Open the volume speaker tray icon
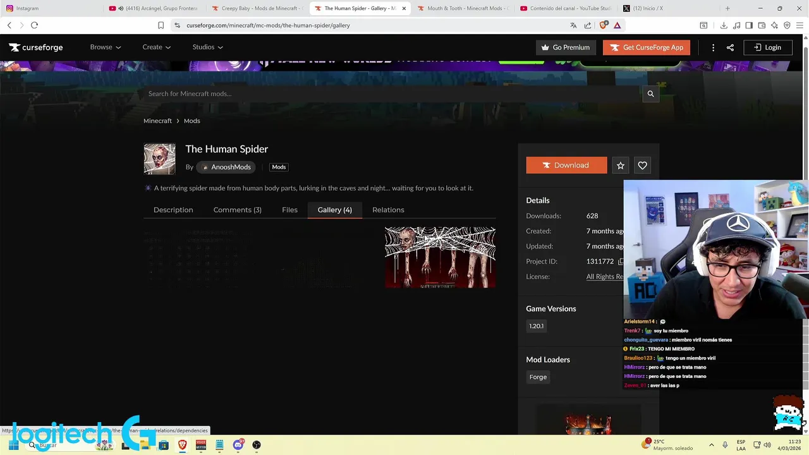This screenshot has height=455, width=809. [x=767, y=445]
